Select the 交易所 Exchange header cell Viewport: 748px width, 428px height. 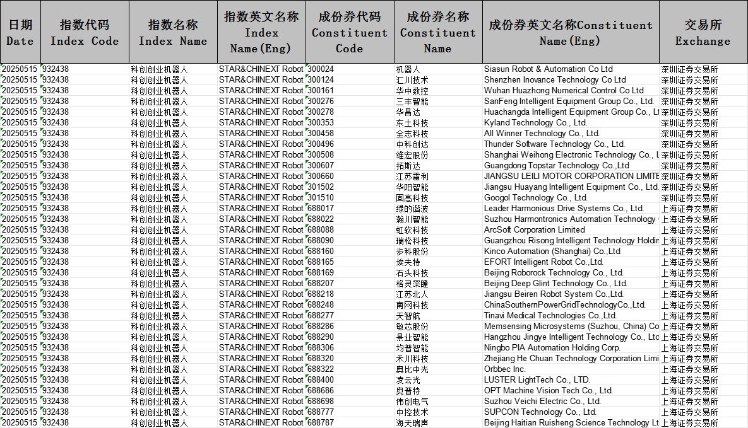(x=703, y=32)
